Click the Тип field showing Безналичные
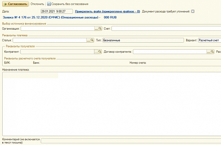Screen dimensions: 221x145 pos(143,40)
